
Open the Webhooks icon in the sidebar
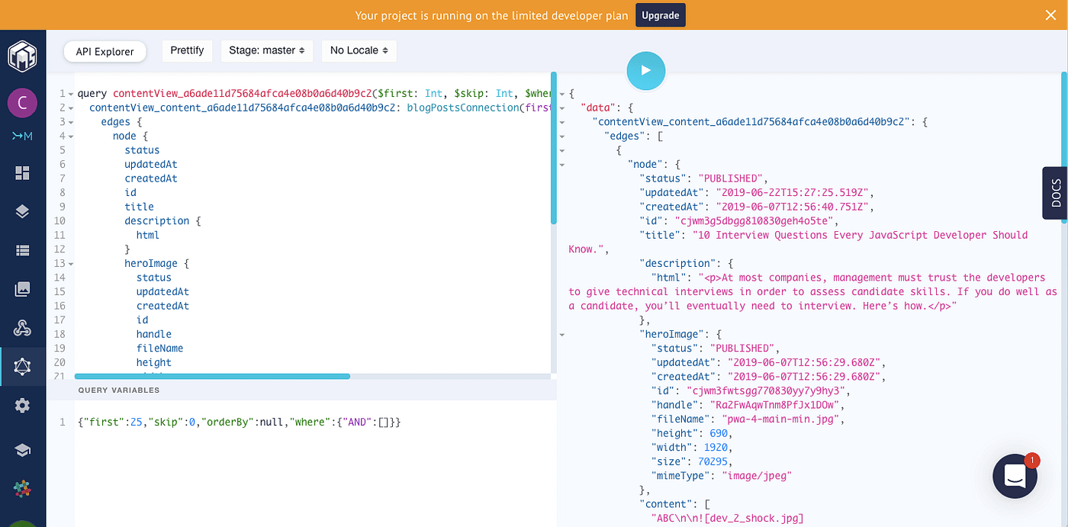(22, 328)
